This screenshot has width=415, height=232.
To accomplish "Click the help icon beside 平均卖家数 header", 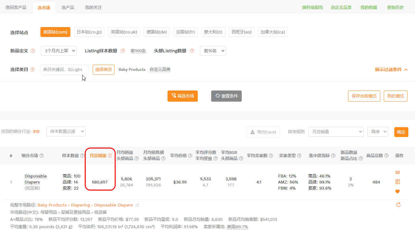I will click(x=271, y=156).
